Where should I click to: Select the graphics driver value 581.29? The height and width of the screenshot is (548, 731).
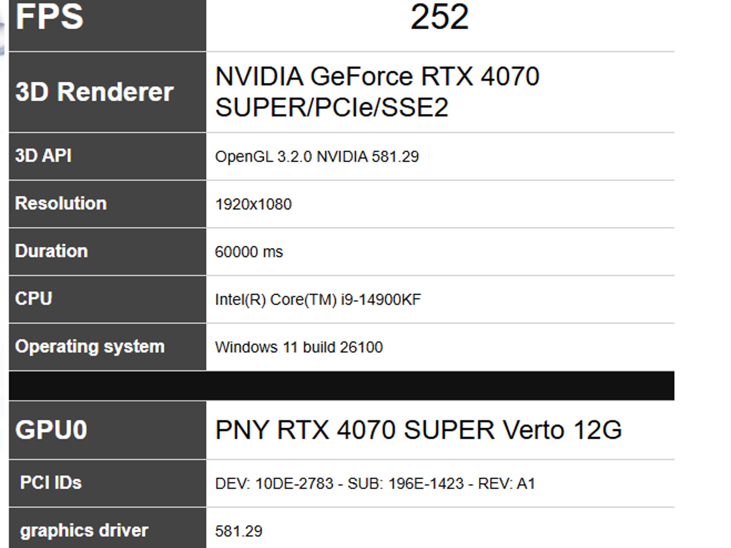238,531
